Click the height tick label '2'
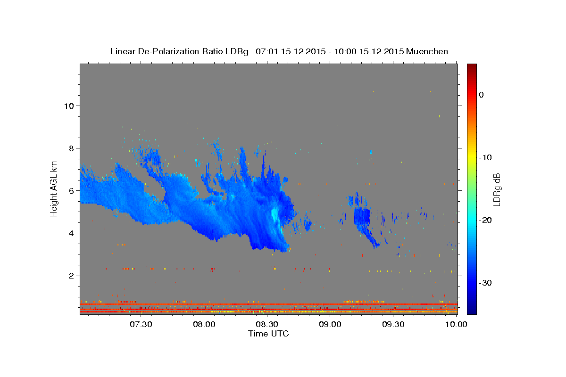The height and width of the screenshot is (377, 566). tap(72, 275)
